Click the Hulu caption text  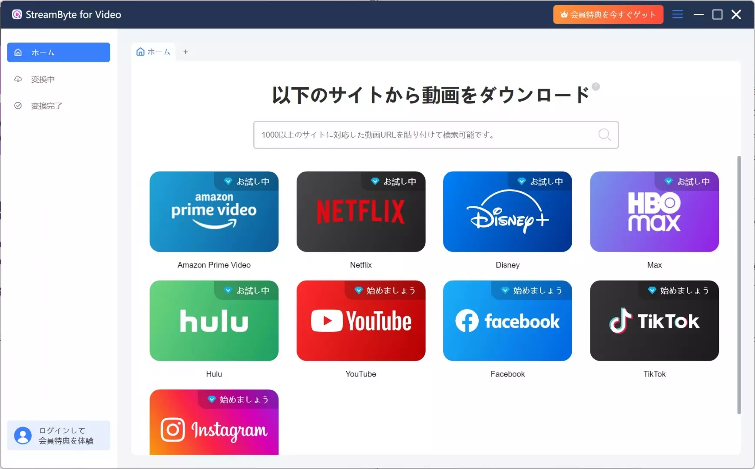pyautogui.click(x=214, y=374)
